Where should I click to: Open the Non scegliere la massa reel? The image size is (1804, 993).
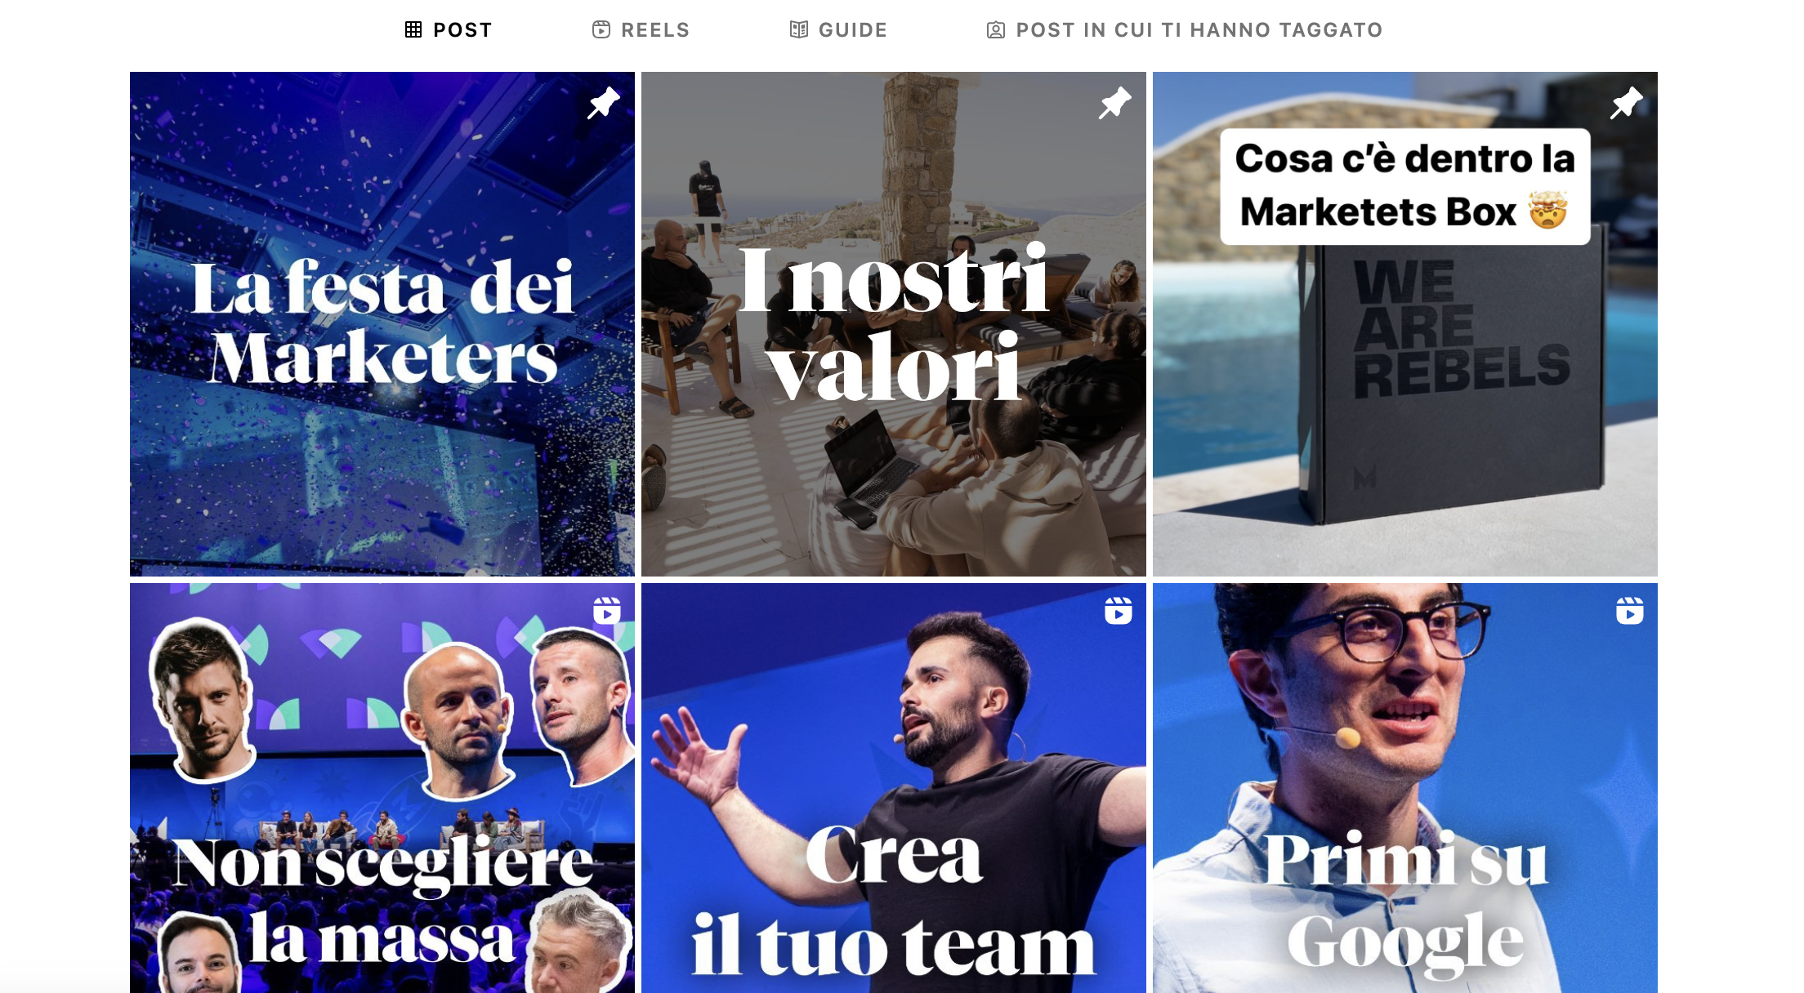point(382,788)
